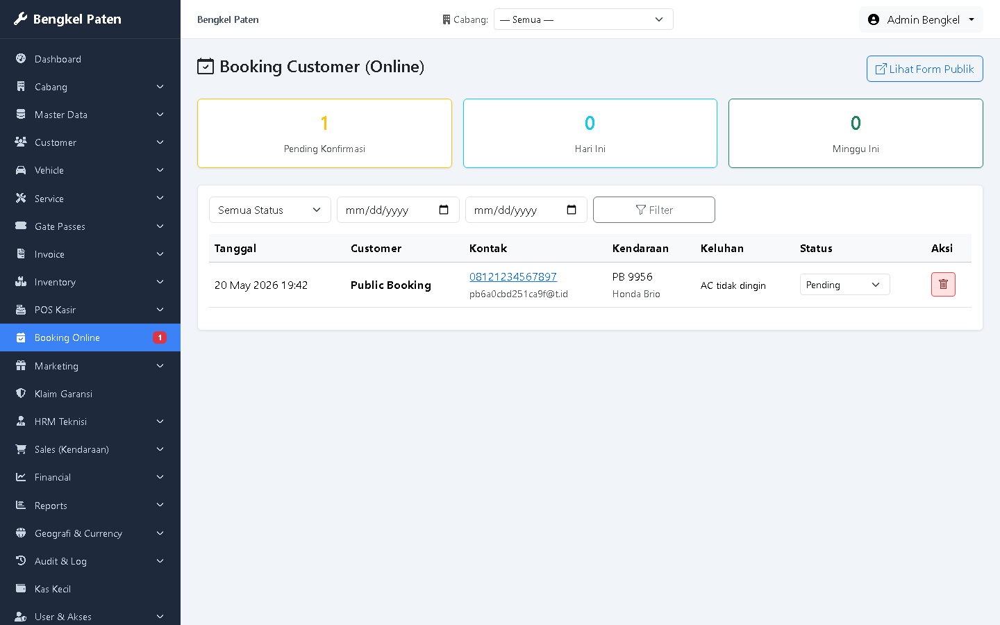Open the Kas Kecil menu item

click(90, 589)
